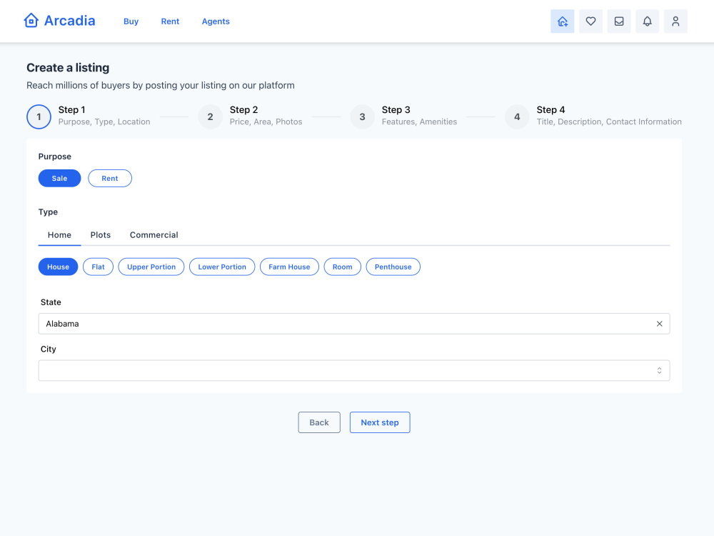The width and height of the screenshot is (714, 536).
Task: Open the Buy navigation link
Action: (131, 21)
